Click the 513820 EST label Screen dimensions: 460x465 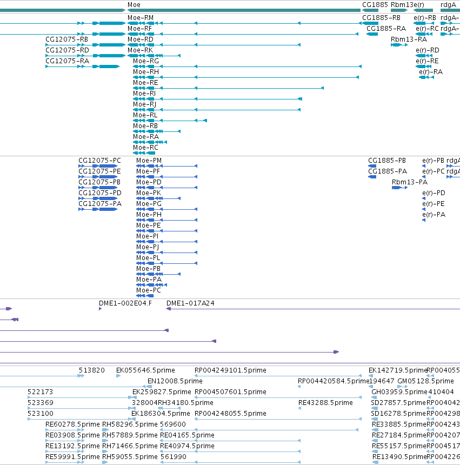(91, 370)
